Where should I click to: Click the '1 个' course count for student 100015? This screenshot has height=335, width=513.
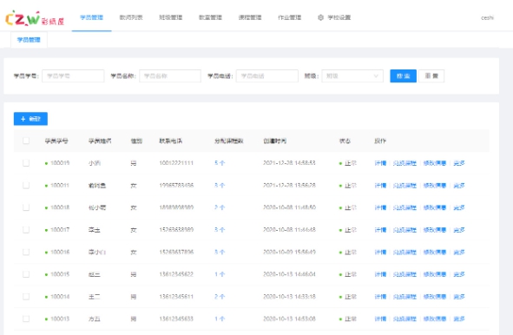[220, 274]
